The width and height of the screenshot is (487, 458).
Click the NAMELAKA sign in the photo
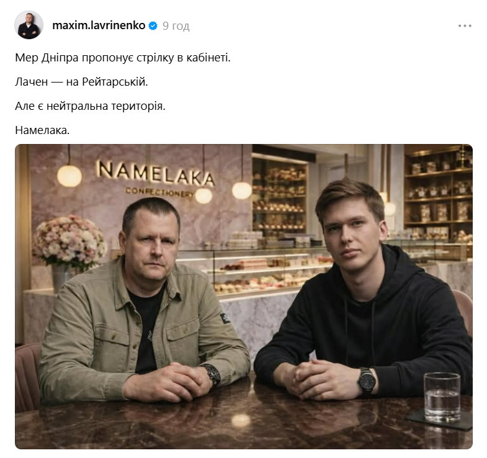coord(155,173)
